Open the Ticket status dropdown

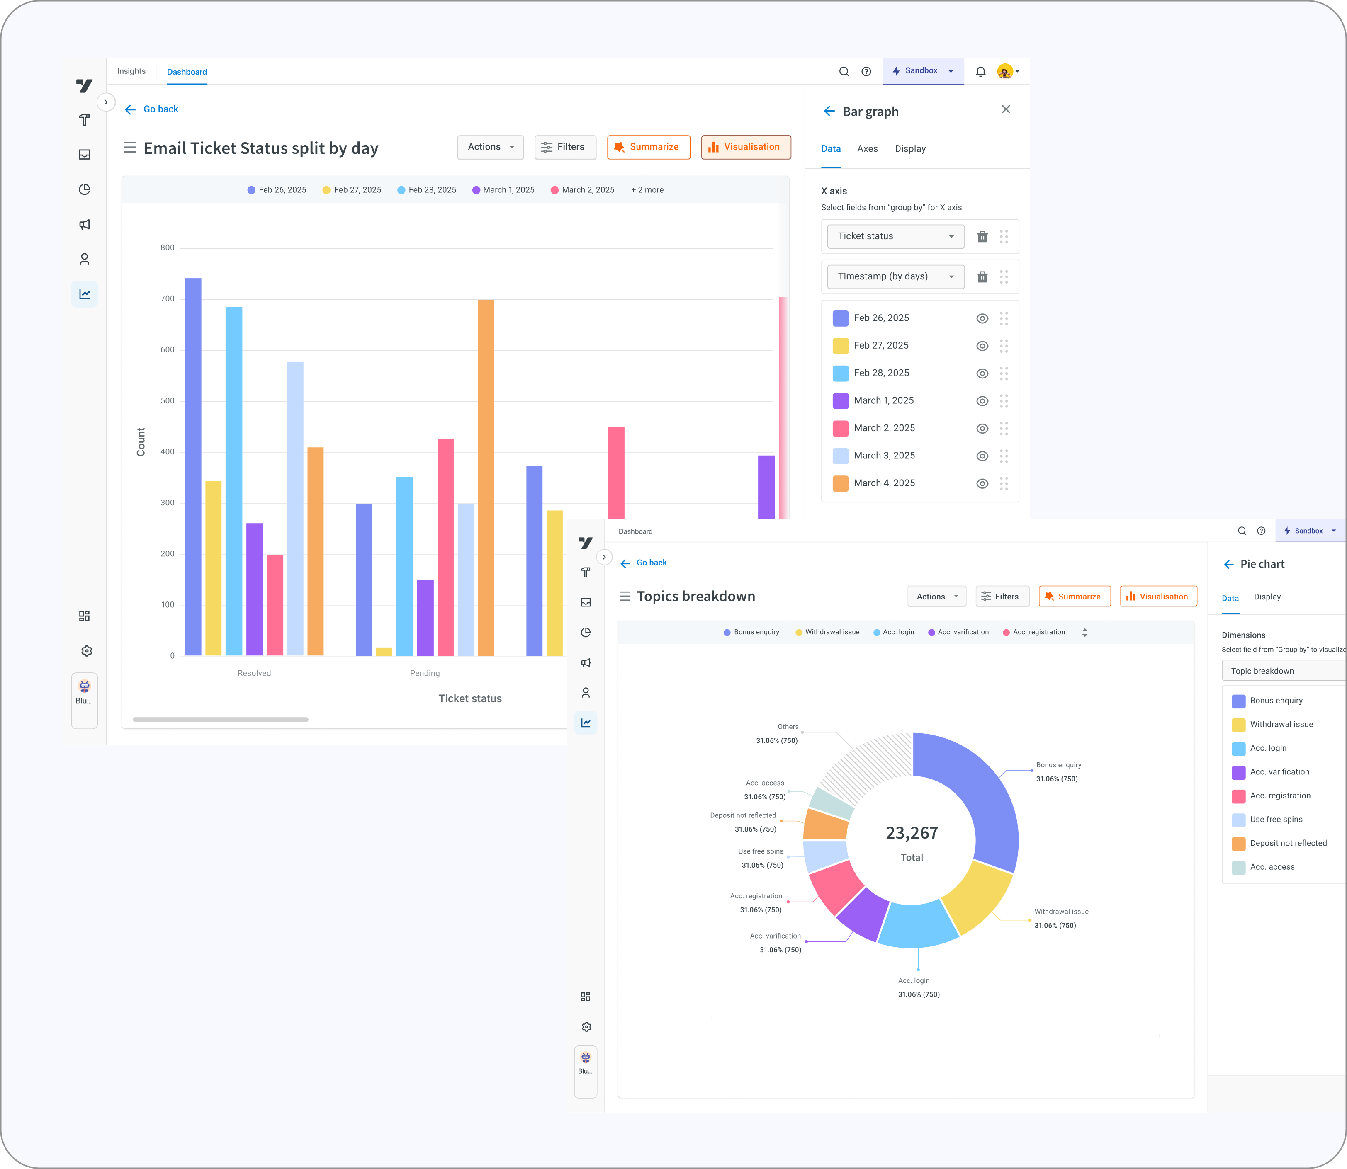point(895,236)
